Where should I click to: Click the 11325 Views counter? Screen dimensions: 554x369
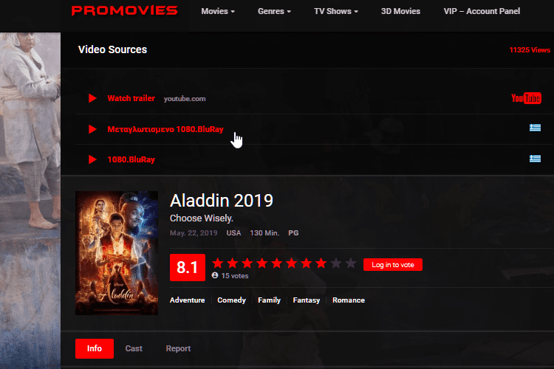point(530,49)
